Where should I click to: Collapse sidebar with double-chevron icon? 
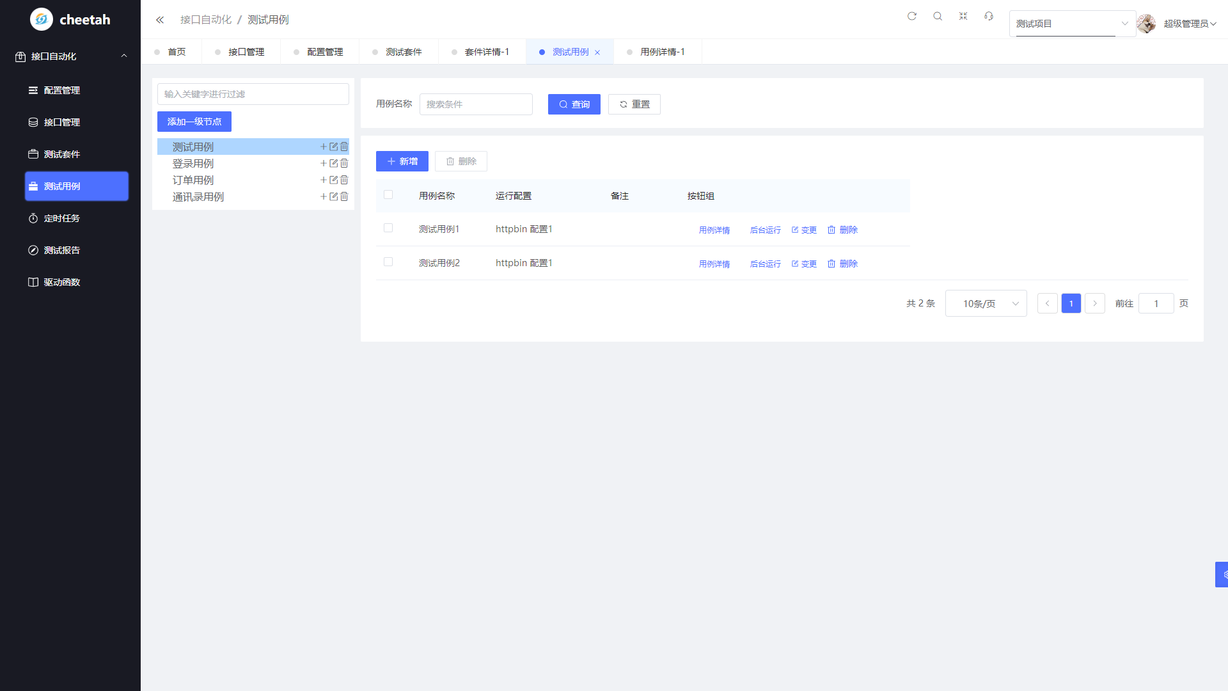click(x=160, y=20)
